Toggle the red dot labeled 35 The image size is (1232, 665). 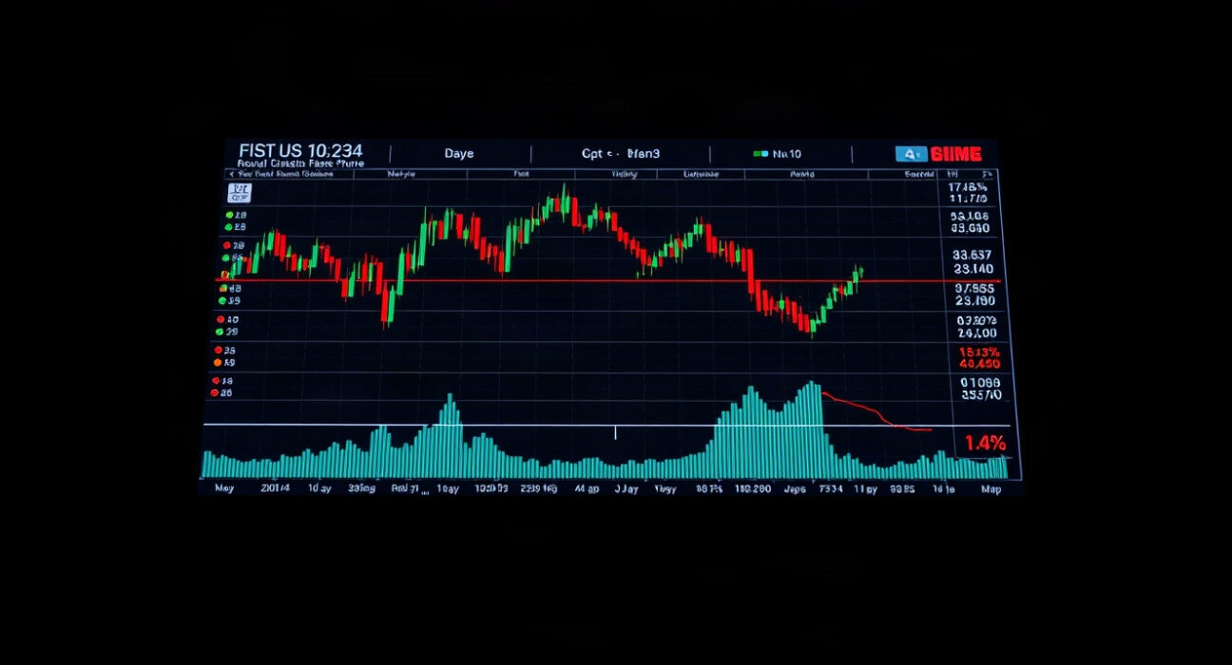(219, 351)
